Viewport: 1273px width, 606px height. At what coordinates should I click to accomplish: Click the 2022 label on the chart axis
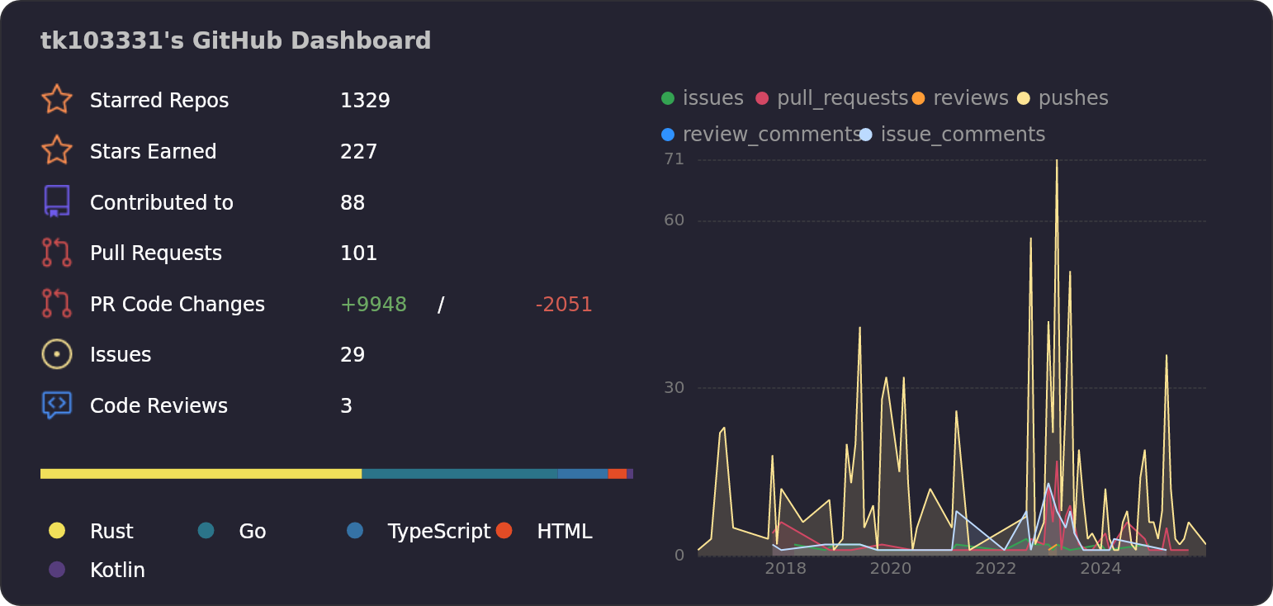[x=996, y=568]
